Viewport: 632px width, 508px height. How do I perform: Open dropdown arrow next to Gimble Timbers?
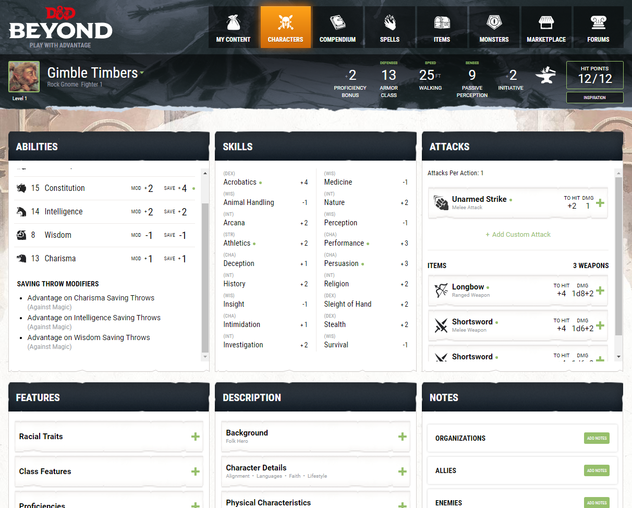pos(141,74)
